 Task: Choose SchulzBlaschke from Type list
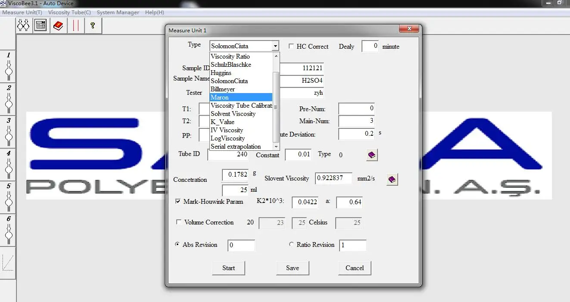[241, 65]
